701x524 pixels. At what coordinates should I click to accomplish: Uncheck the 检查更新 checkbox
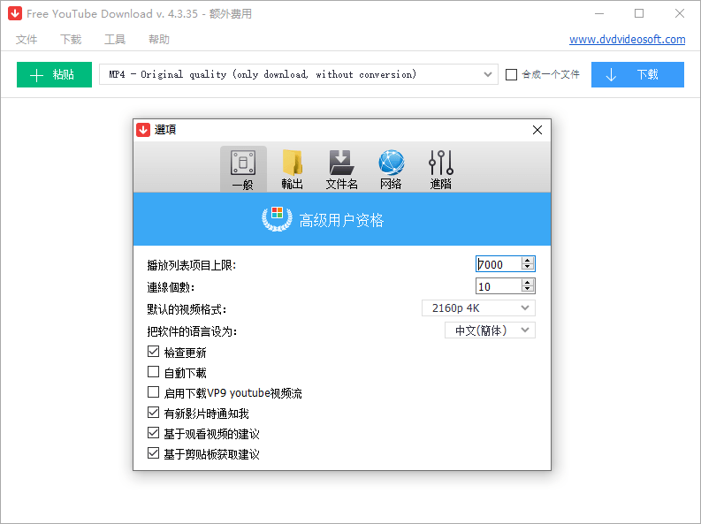[154, 353]
